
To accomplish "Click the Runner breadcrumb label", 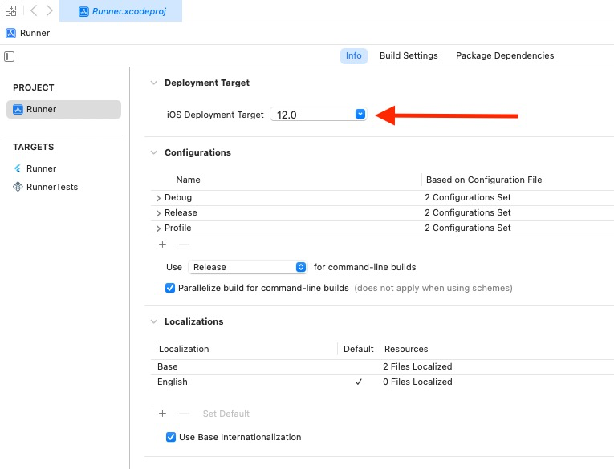I will (x=35, y=33).
